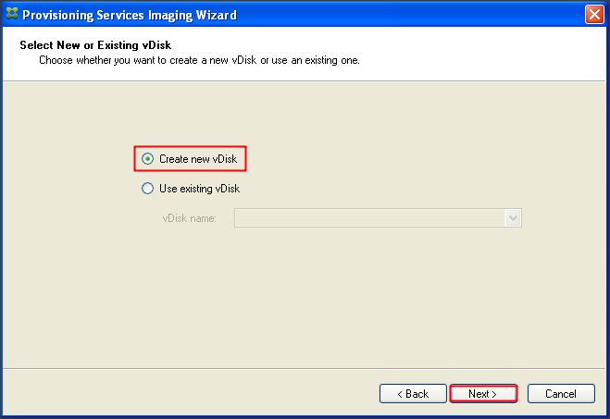Close the Imaging Wizard window
The width and height of the screenshot is (610, 419).
[594, 14]
